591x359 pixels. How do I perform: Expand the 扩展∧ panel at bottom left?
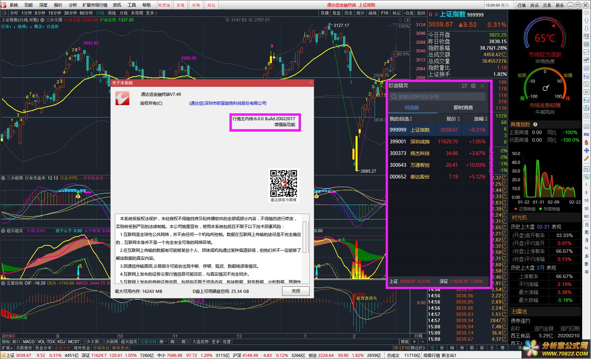(x=7, y=348)
